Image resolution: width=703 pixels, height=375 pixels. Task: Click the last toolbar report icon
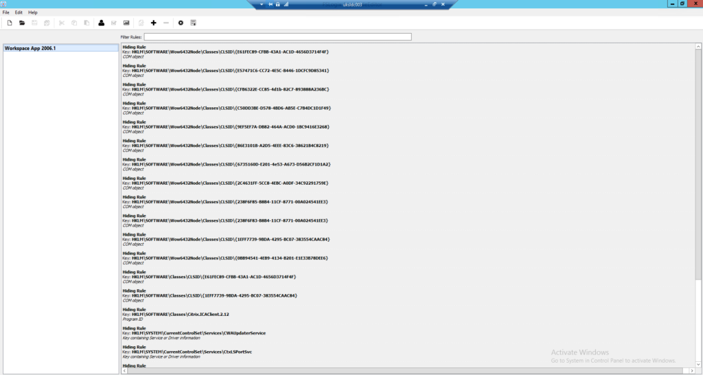(194, 23)
